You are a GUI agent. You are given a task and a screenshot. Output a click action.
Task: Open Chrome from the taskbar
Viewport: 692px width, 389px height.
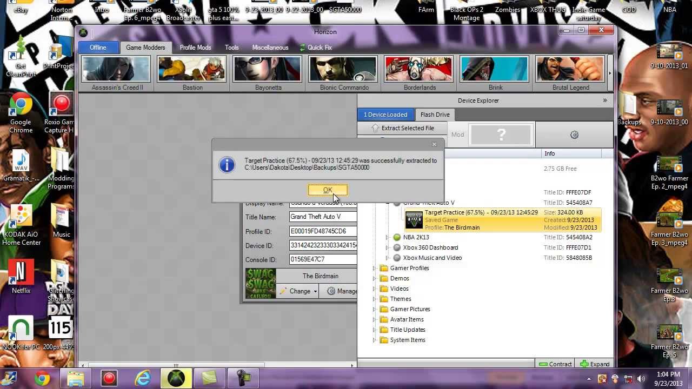42,378
